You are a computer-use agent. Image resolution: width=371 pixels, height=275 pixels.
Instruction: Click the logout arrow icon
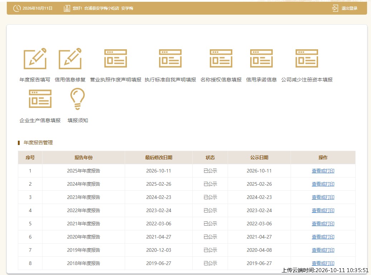[335, 8]
